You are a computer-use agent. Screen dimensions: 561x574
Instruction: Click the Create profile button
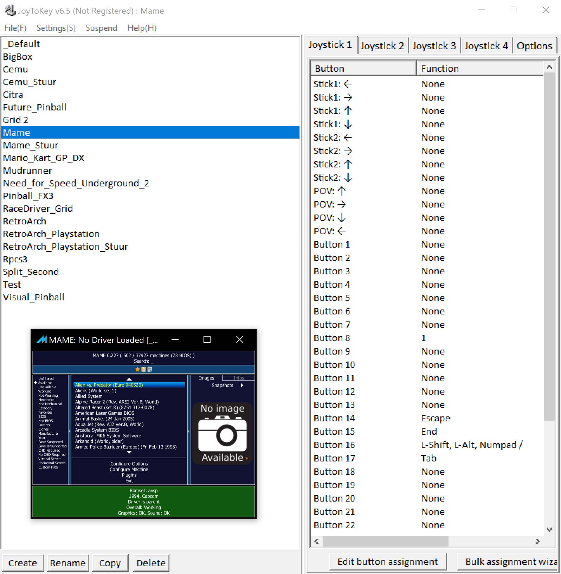pyautogui.click(x=23, y=563)
